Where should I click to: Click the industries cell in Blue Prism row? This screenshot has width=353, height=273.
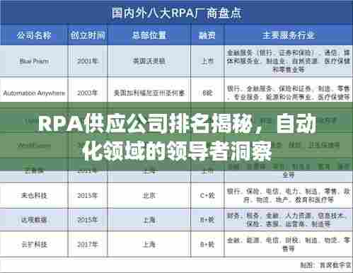tap(288, 61)
